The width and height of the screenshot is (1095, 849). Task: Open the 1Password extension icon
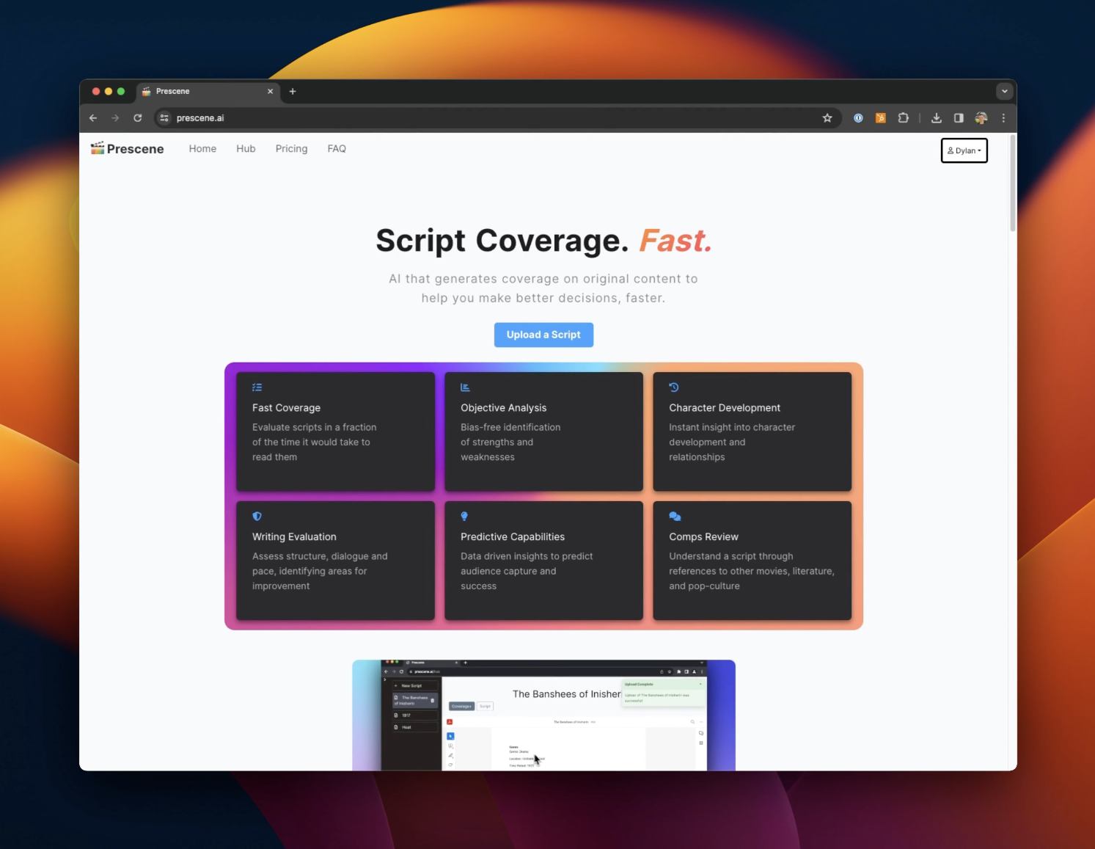[x=858, y=118]
